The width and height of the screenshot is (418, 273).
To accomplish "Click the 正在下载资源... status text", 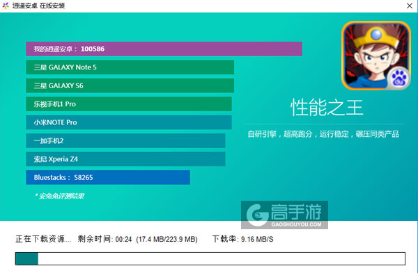I will tap(43, 239).
